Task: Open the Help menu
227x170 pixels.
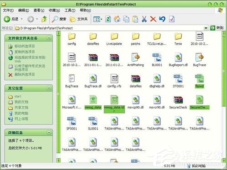Action: tap(85, 10)
